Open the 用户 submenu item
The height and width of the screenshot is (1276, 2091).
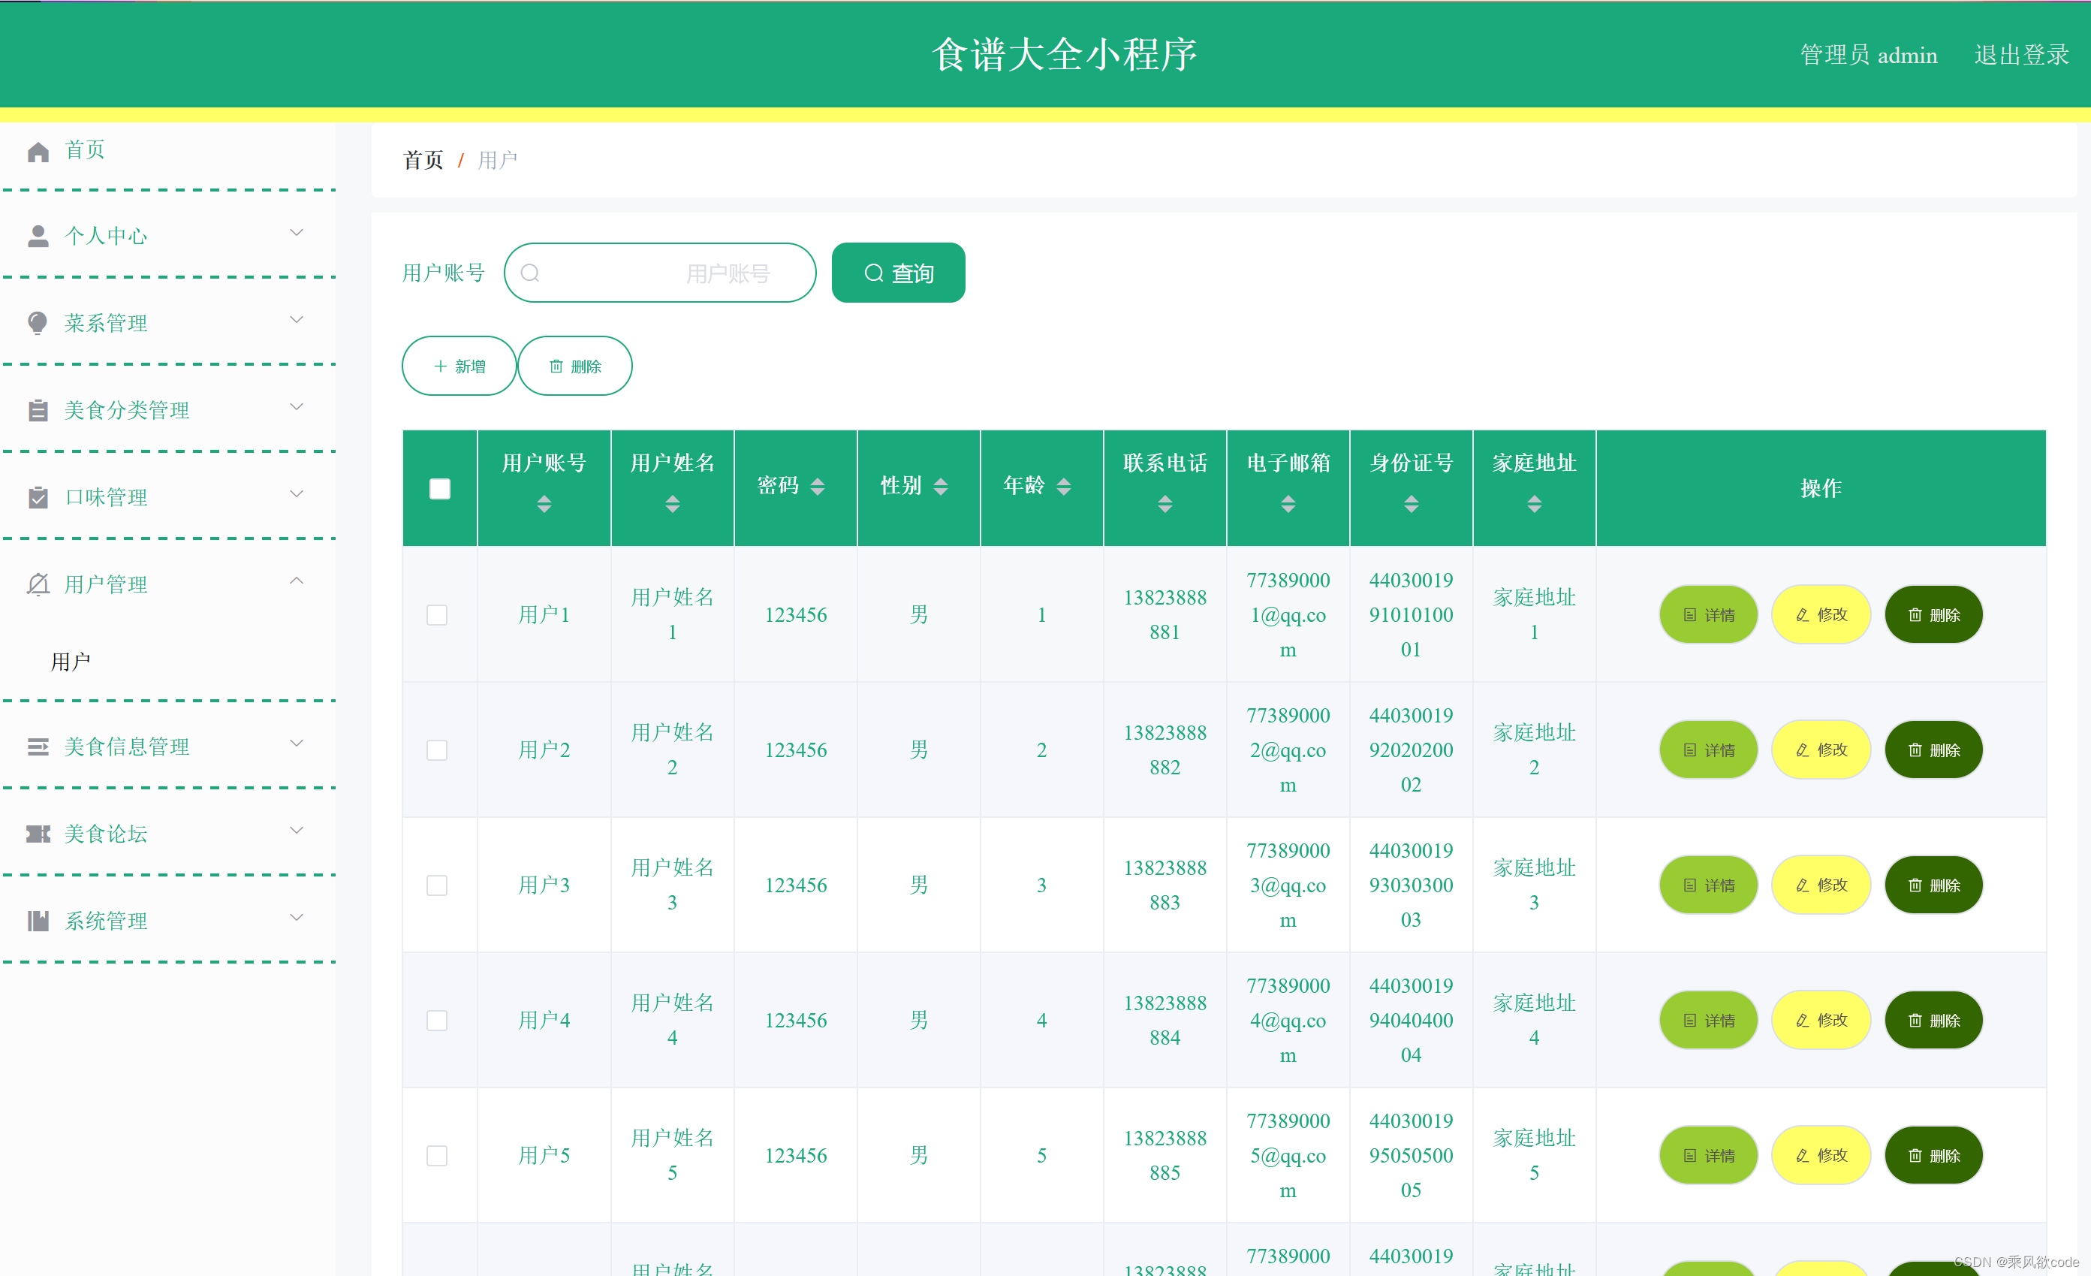click(x=71, y=662)
